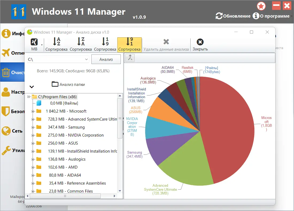Select 1 840,2 MB - Microsoft row

click(66, 111)
